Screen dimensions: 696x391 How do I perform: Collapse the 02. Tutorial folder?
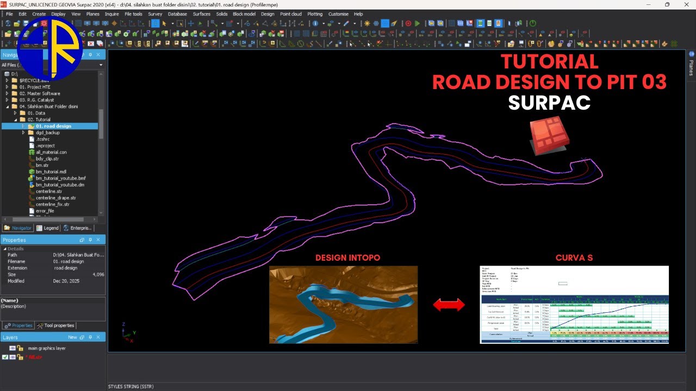pos(15,119)
